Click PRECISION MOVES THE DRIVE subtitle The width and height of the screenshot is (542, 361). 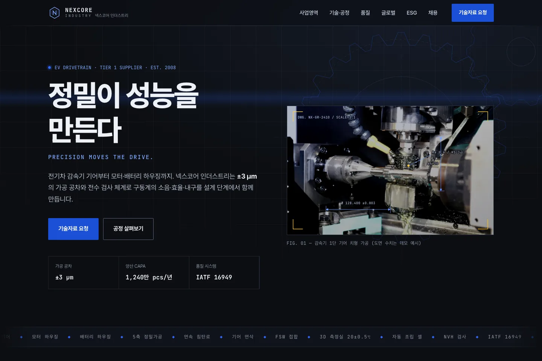pos(100,157)
